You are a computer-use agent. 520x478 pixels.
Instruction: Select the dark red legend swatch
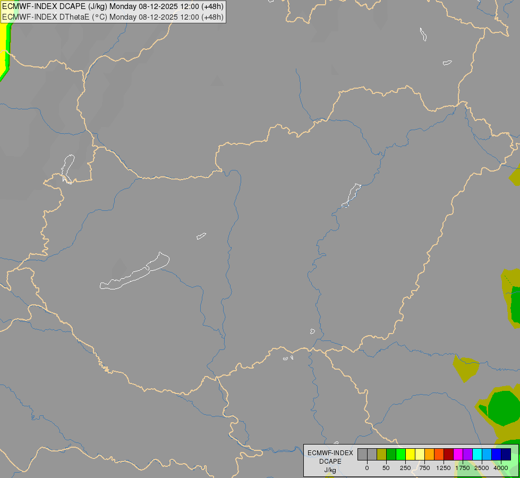[449, 455]
